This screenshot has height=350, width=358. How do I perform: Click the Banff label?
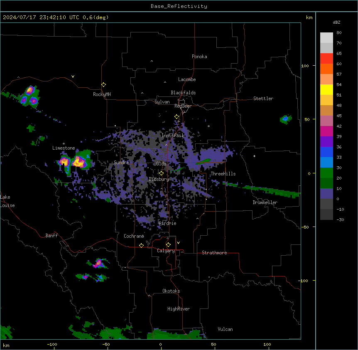tap(51, 236)
